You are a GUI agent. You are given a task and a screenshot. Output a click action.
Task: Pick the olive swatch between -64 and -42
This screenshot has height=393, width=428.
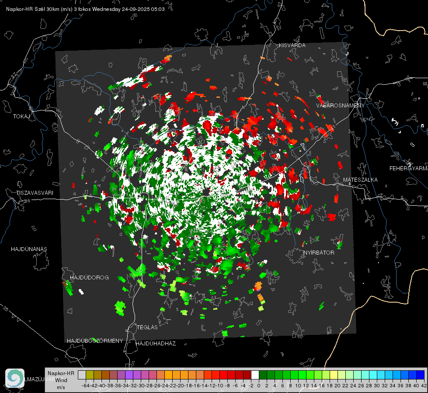[90, 375]
